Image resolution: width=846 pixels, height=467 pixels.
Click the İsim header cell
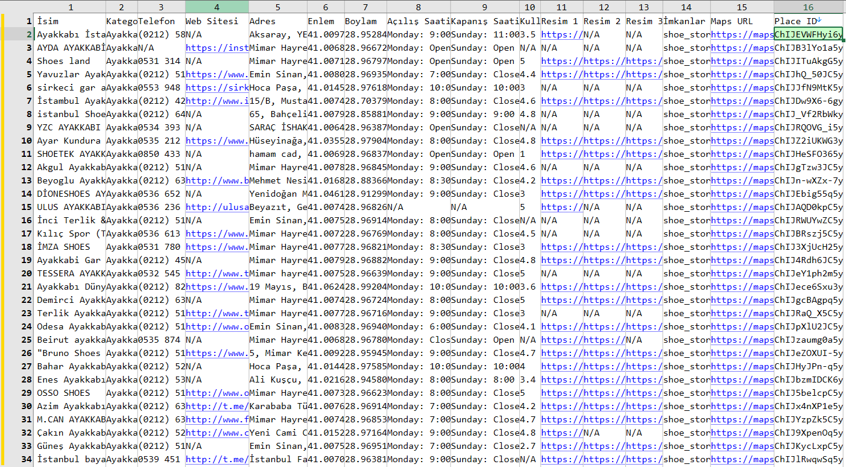point(71,21)
